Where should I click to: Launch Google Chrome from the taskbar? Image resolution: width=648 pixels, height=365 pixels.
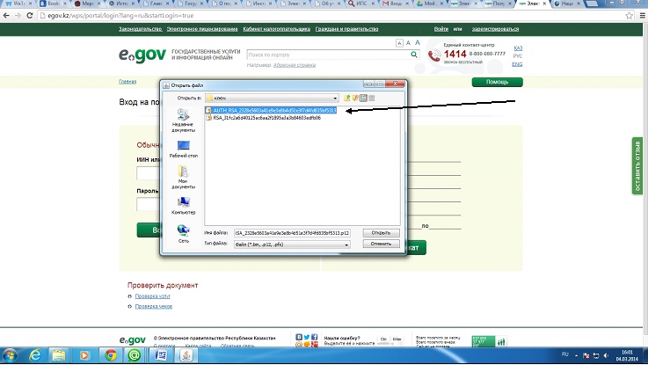tap(112, 355)
